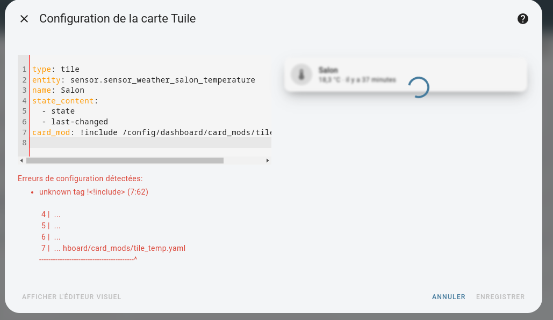This screenshot has width=553, height=320.
Task: Place cursor on empty line 8 of the editor
Action: coord(151,143)
